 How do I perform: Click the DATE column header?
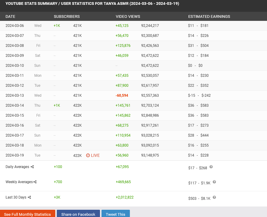point(10,17)
